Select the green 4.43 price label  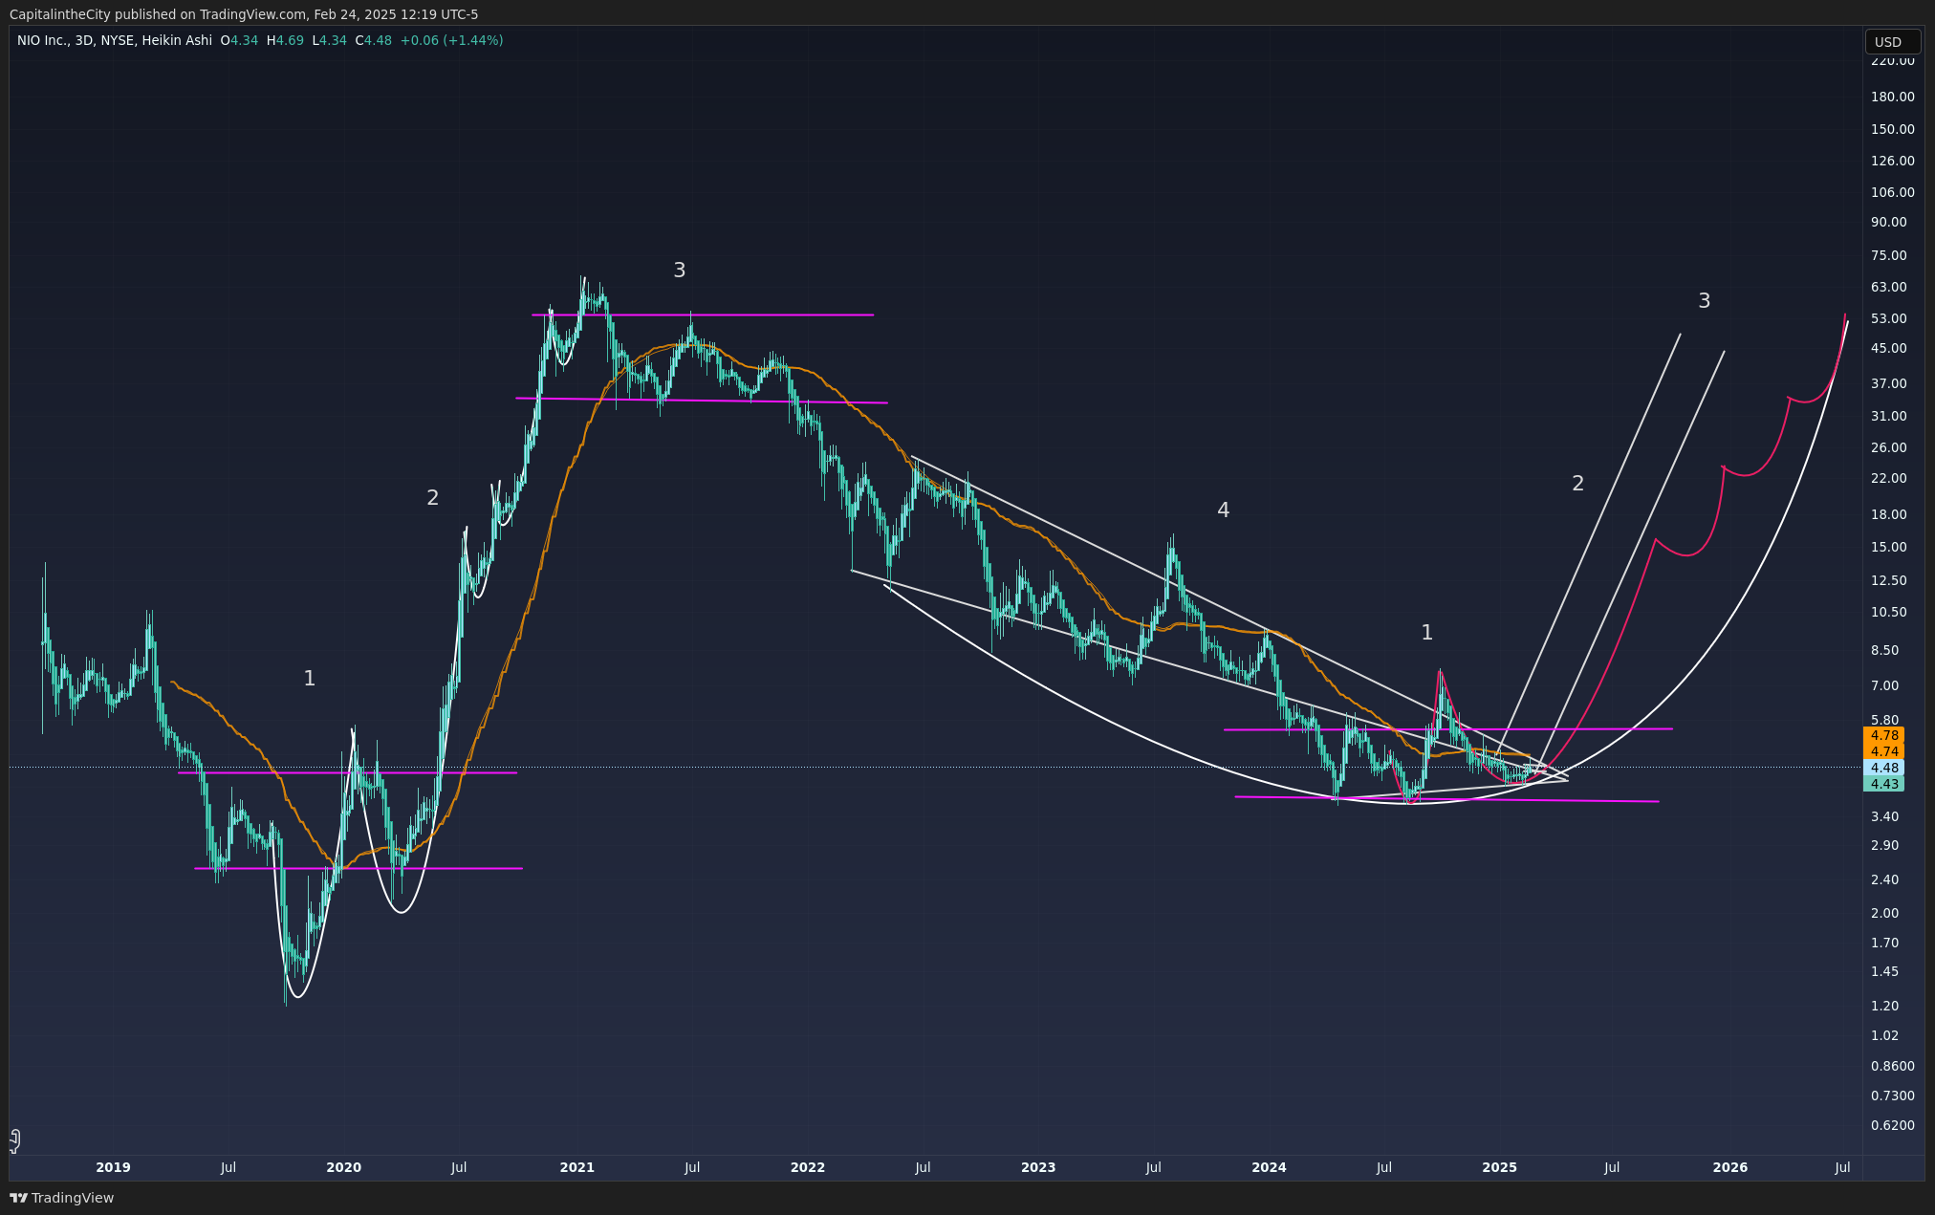tap(1883, 784)
